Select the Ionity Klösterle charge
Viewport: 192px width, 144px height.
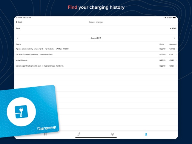[x=96, y=60]
